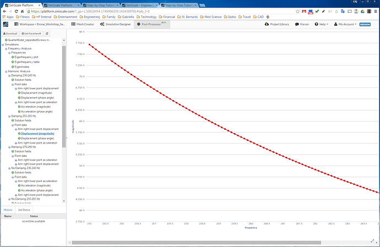
Task: Click the tree panel scroll-up arrow
Action: point(64,40)
